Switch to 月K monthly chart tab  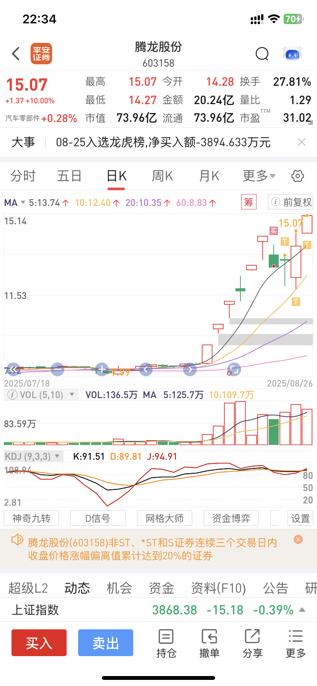(209, 176)
